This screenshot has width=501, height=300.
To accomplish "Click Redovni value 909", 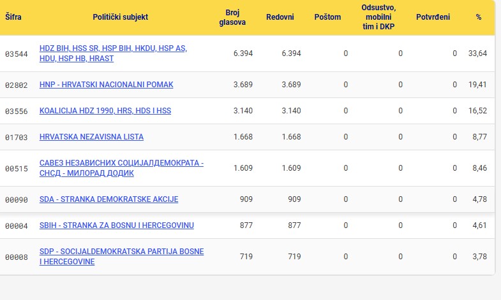I will click(295, 199).
